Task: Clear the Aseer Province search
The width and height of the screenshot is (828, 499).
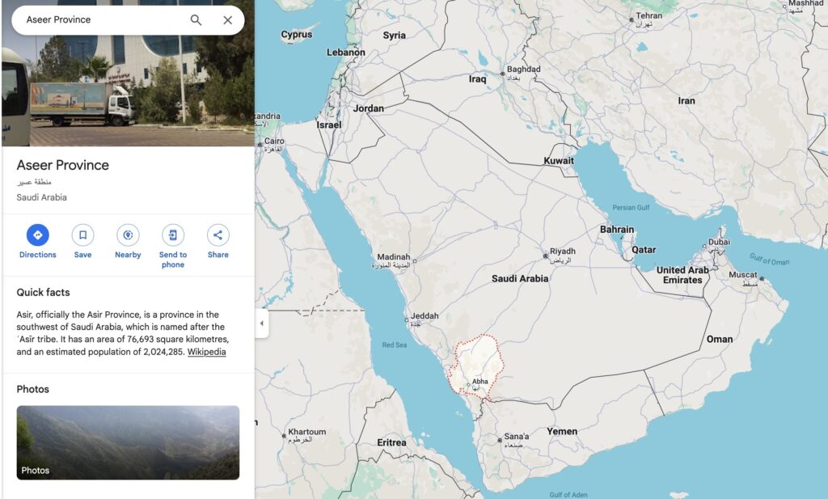Action: tap(228, 20)
